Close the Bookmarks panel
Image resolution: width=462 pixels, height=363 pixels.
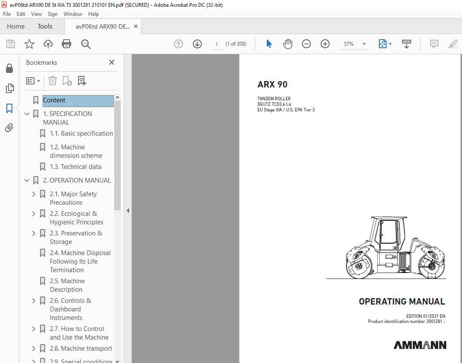(x=111, y=62)
